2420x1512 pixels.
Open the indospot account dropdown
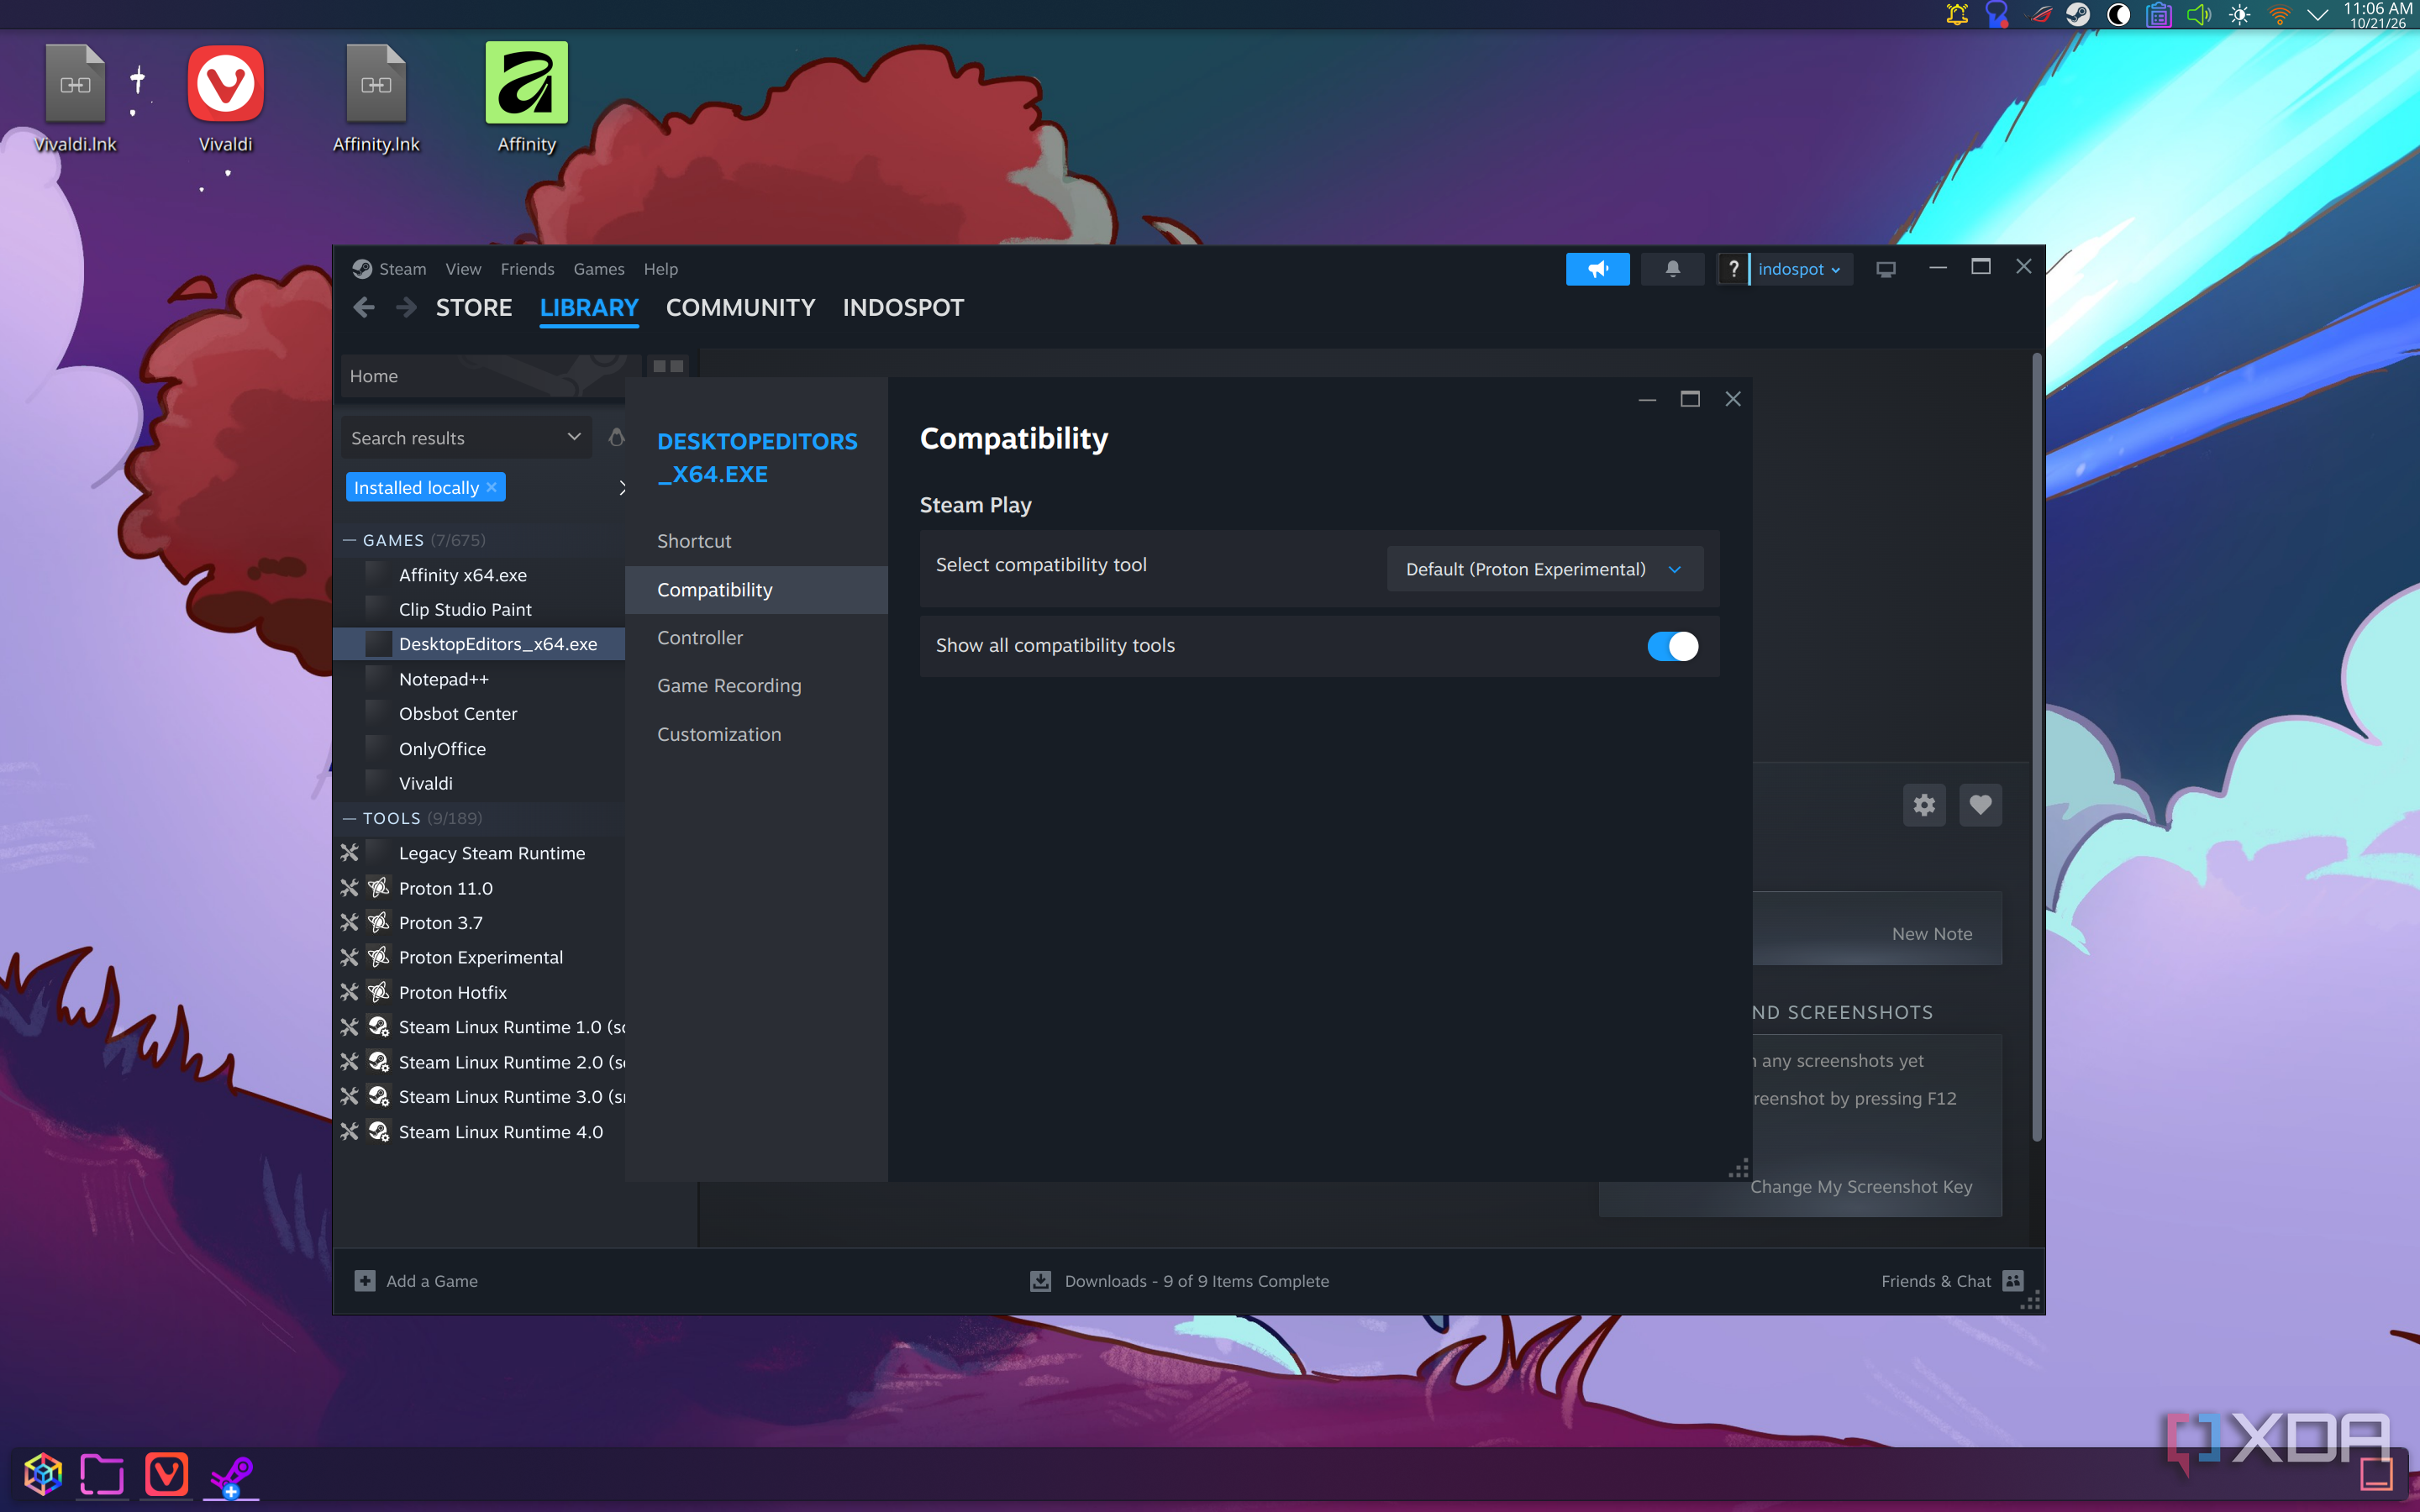(1800, 269)
